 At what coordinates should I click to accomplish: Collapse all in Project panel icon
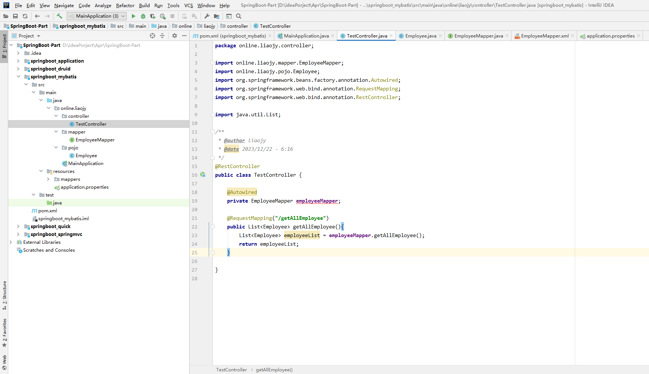coord(162,36)
